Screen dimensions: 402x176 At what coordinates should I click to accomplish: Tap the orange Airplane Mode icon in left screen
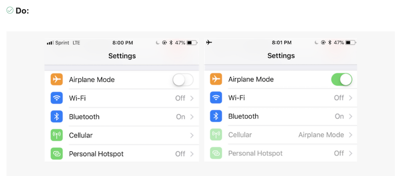click(x=57, y=80)
